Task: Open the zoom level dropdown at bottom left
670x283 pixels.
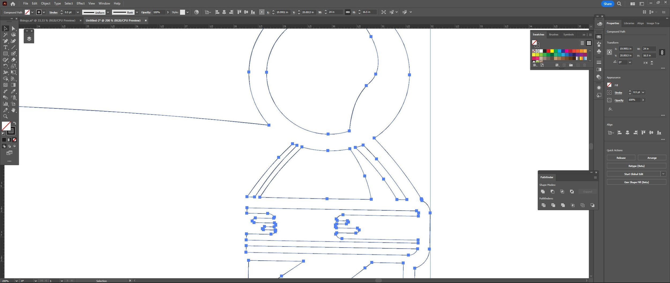Action: click(16, 281)
